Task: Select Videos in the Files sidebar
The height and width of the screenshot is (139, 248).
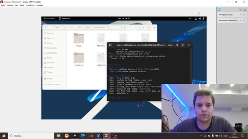Action: (x=55, y=68)
